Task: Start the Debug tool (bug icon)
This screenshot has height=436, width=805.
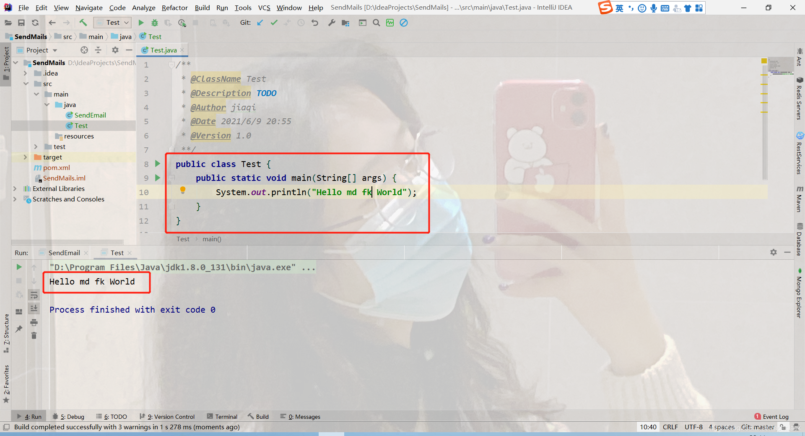Action: coord(155,23)
